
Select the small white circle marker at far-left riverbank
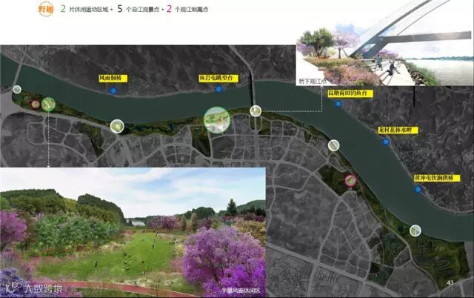17,89
